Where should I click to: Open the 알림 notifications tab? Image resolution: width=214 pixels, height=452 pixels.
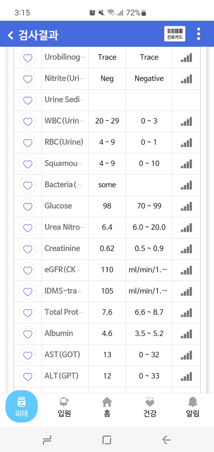(193, 407)
